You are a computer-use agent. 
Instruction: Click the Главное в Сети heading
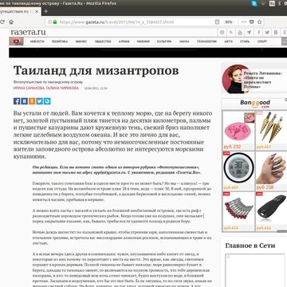[250, 246]
